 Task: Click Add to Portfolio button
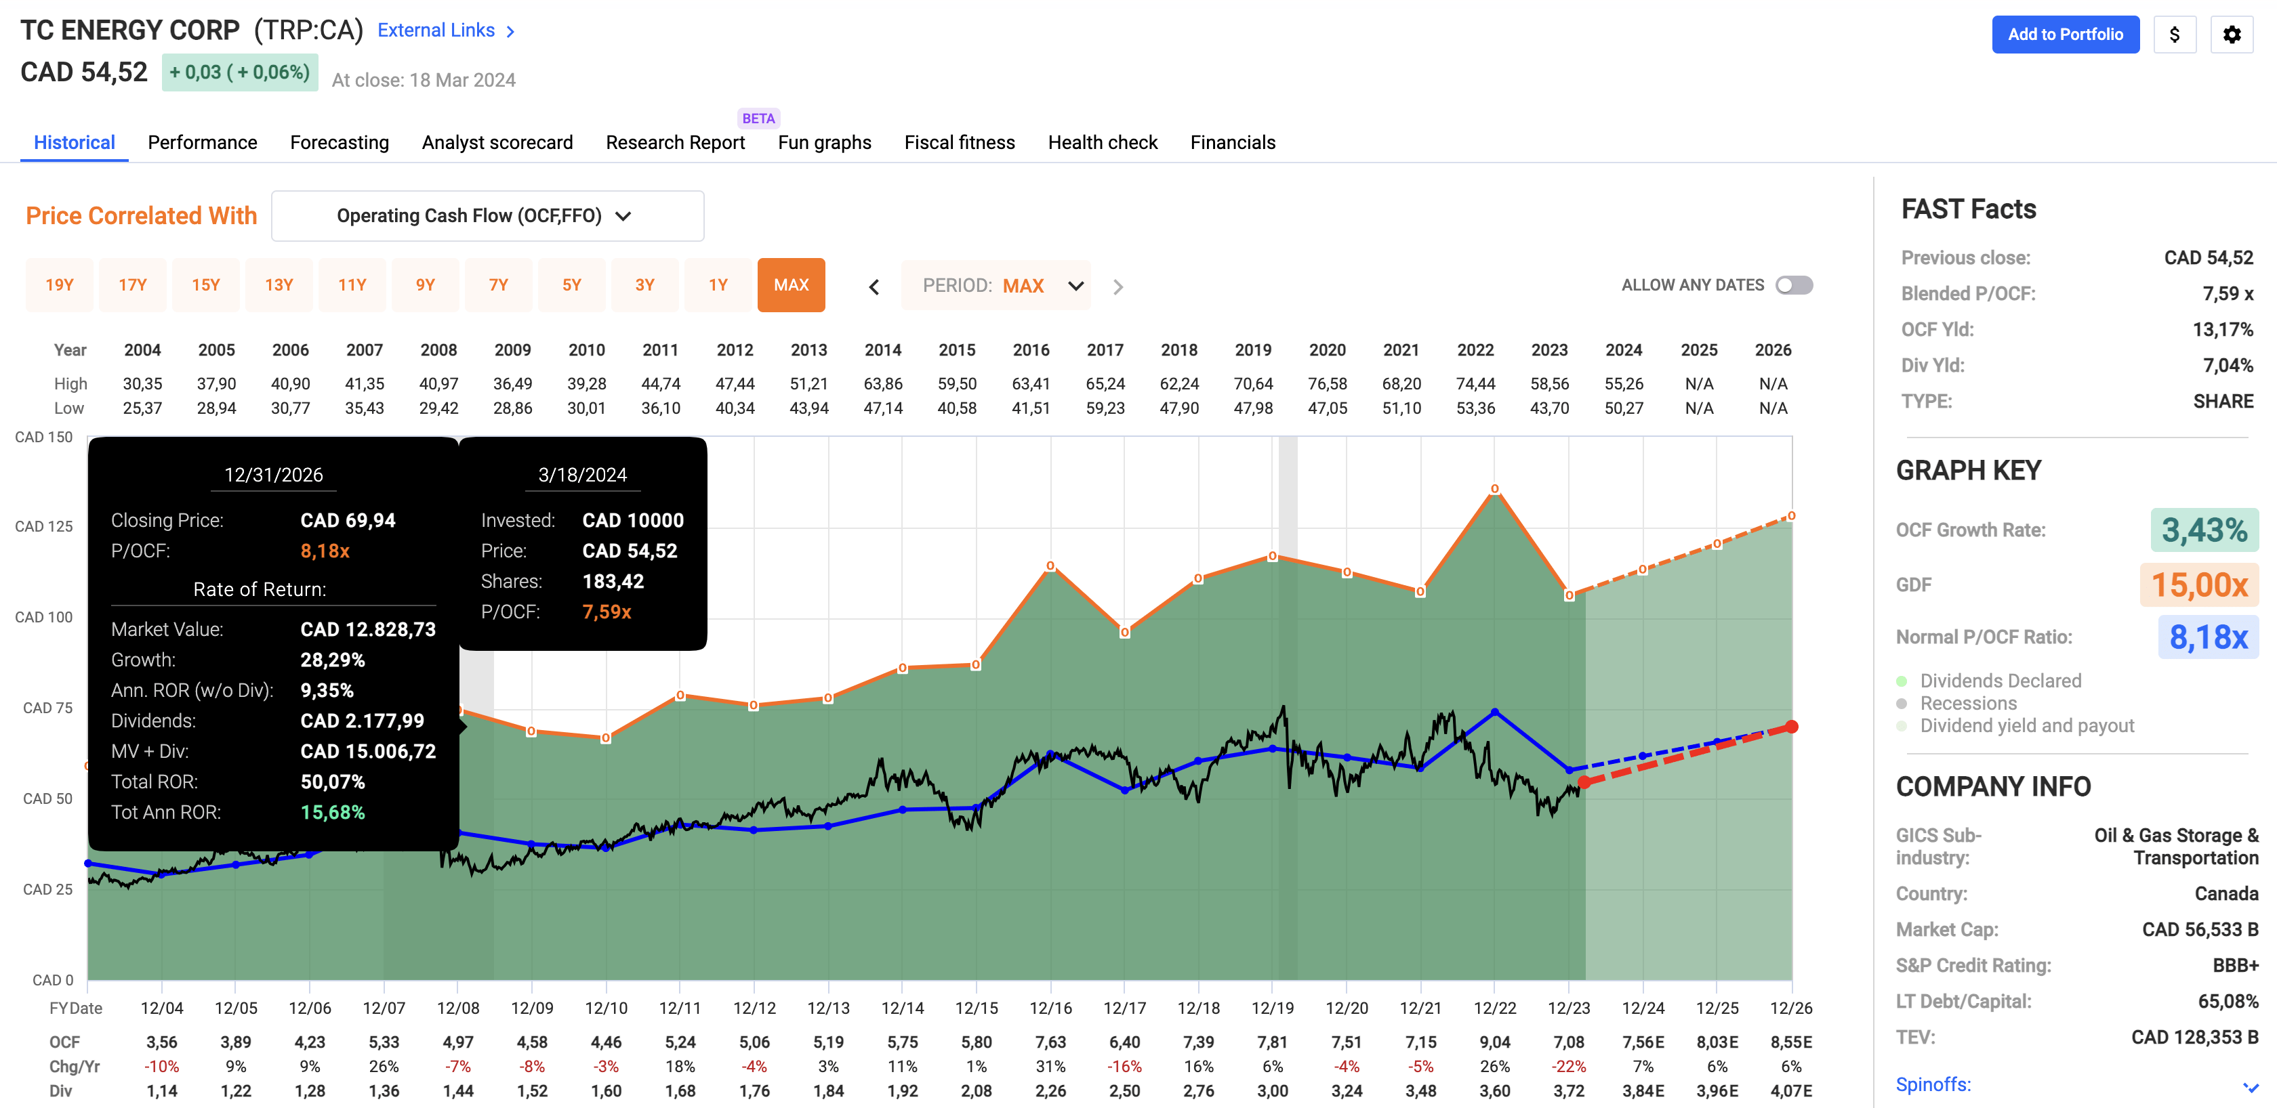pyautogui.click(x=2065, y=35)
